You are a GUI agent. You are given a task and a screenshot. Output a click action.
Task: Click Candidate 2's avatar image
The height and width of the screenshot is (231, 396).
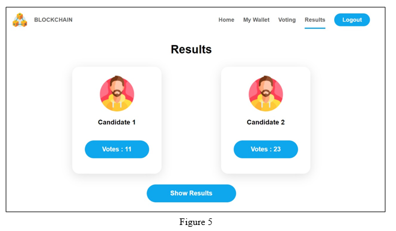pos(266,94)
